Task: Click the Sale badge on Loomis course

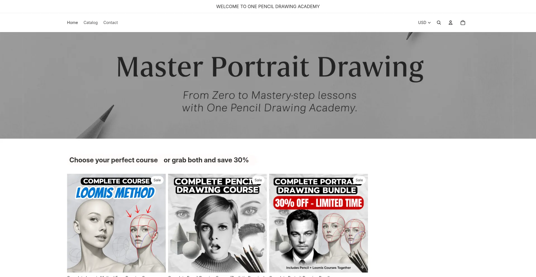Action: 157,180
